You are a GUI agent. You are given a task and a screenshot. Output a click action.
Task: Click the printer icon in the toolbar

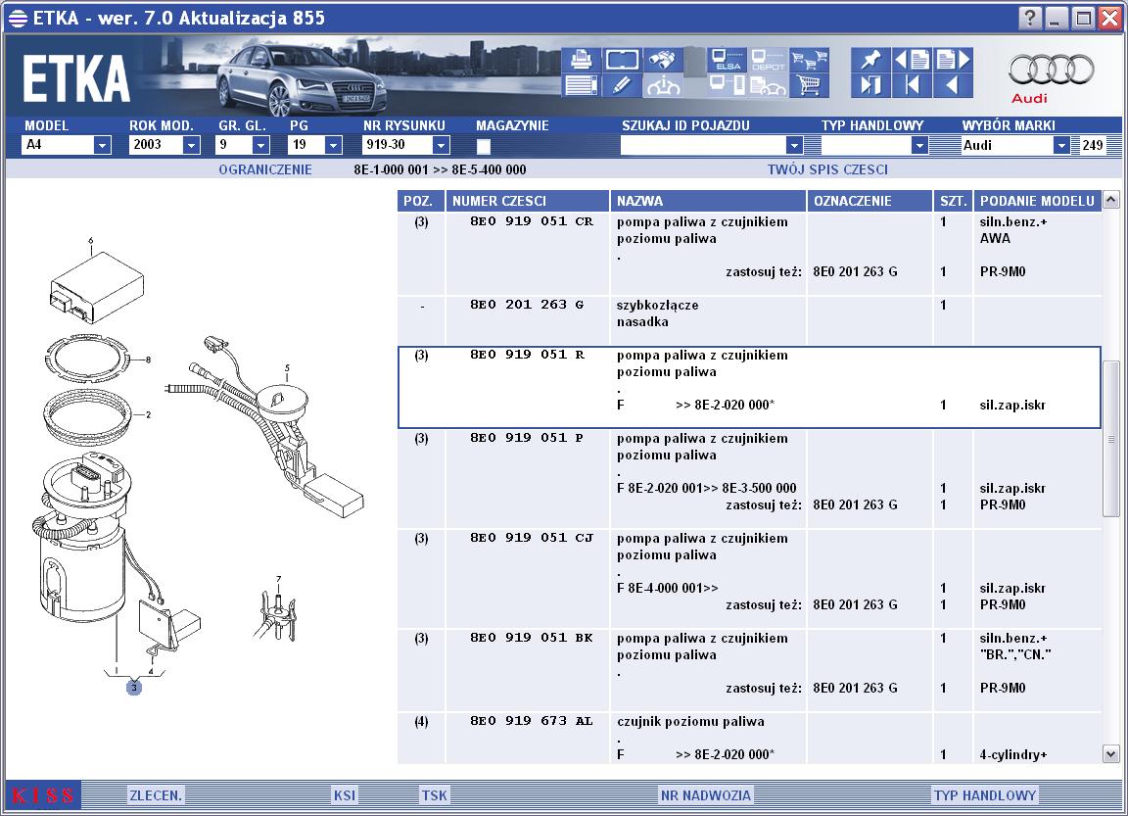click(x=581, y=60)
